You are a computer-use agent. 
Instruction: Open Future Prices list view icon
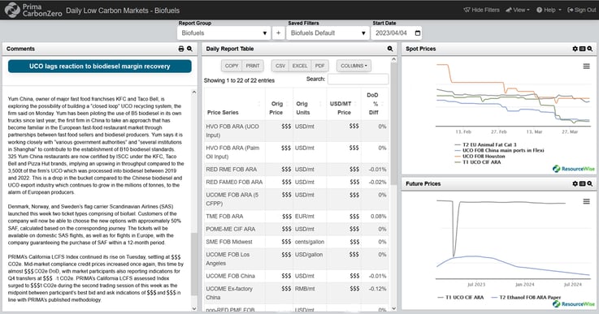point(582,183)
